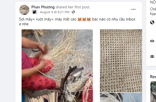Viewport: 156px width, 102px height.
Task: Open the rattan weaving woman photo
Action: (x=57, y=66)
